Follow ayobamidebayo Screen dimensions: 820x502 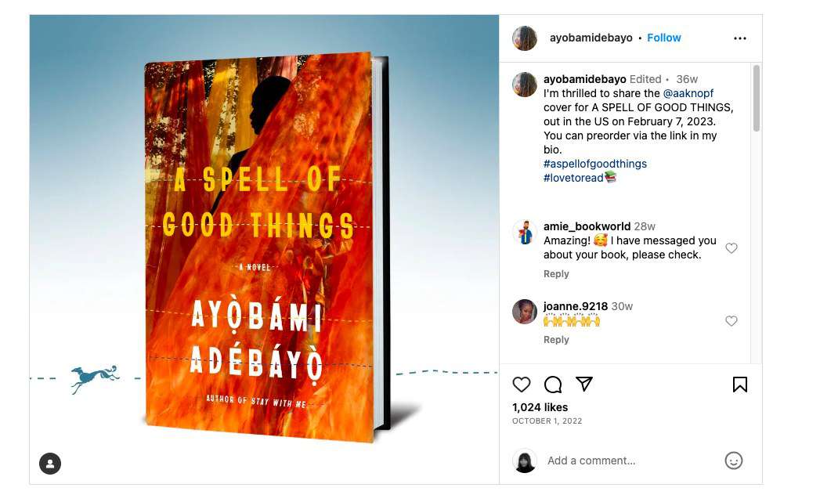coord(664,38)
